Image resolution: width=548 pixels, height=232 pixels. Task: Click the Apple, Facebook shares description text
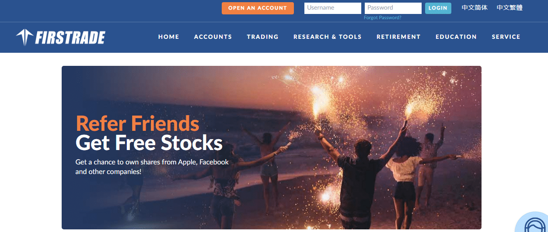pos(152,167)
